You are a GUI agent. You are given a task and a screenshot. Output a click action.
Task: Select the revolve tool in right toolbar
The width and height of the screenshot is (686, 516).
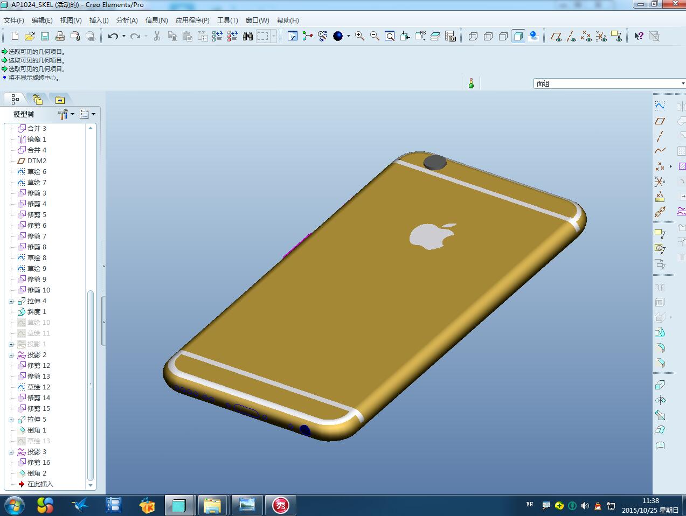click(660, 400)
